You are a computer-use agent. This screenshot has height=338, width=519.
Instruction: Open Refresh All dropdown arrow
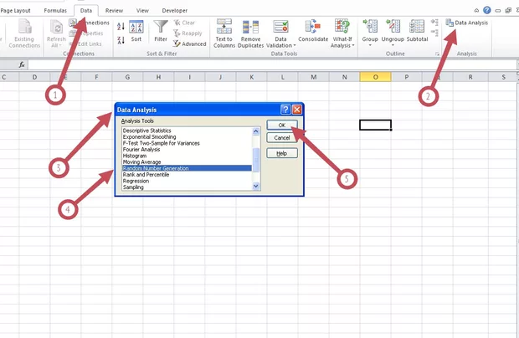click(60, 46)
